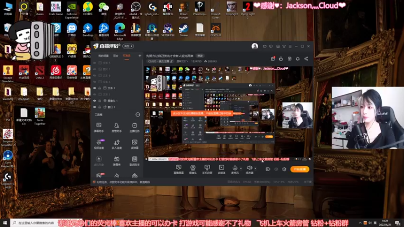Open the Dota 2 desktop icon
Image resolution: width=404 pixels, height=227 pixels.
(40, 72)
